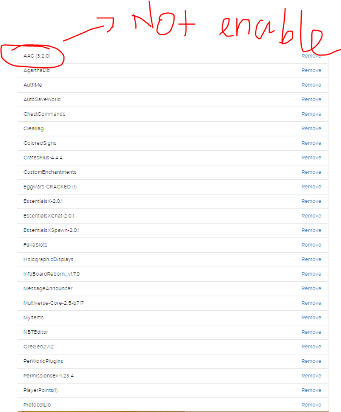The image size is (341, 412).
Task: Remove the ColoredSigns plugin
Action: point(311,143)
